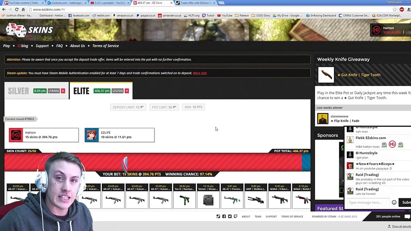Click the chat bubble icon in footer
The height and width of the screenshot is (231, 411).
(407, 216)
